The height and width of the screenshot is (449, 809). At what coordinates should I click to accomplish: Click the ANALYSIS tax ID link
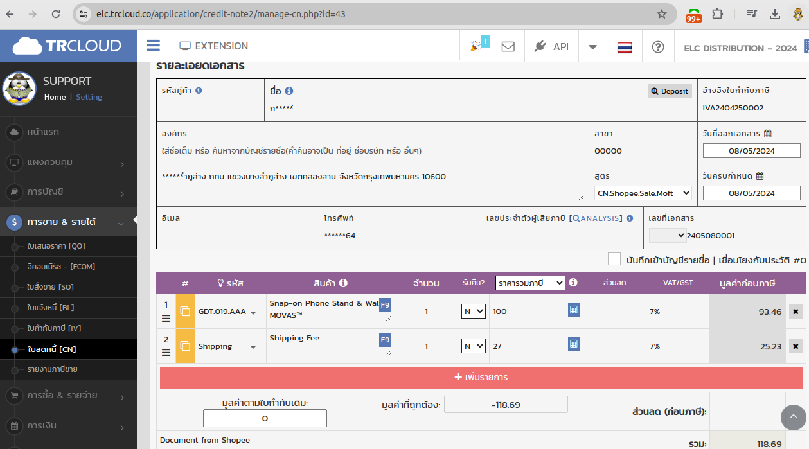[597, 218]
